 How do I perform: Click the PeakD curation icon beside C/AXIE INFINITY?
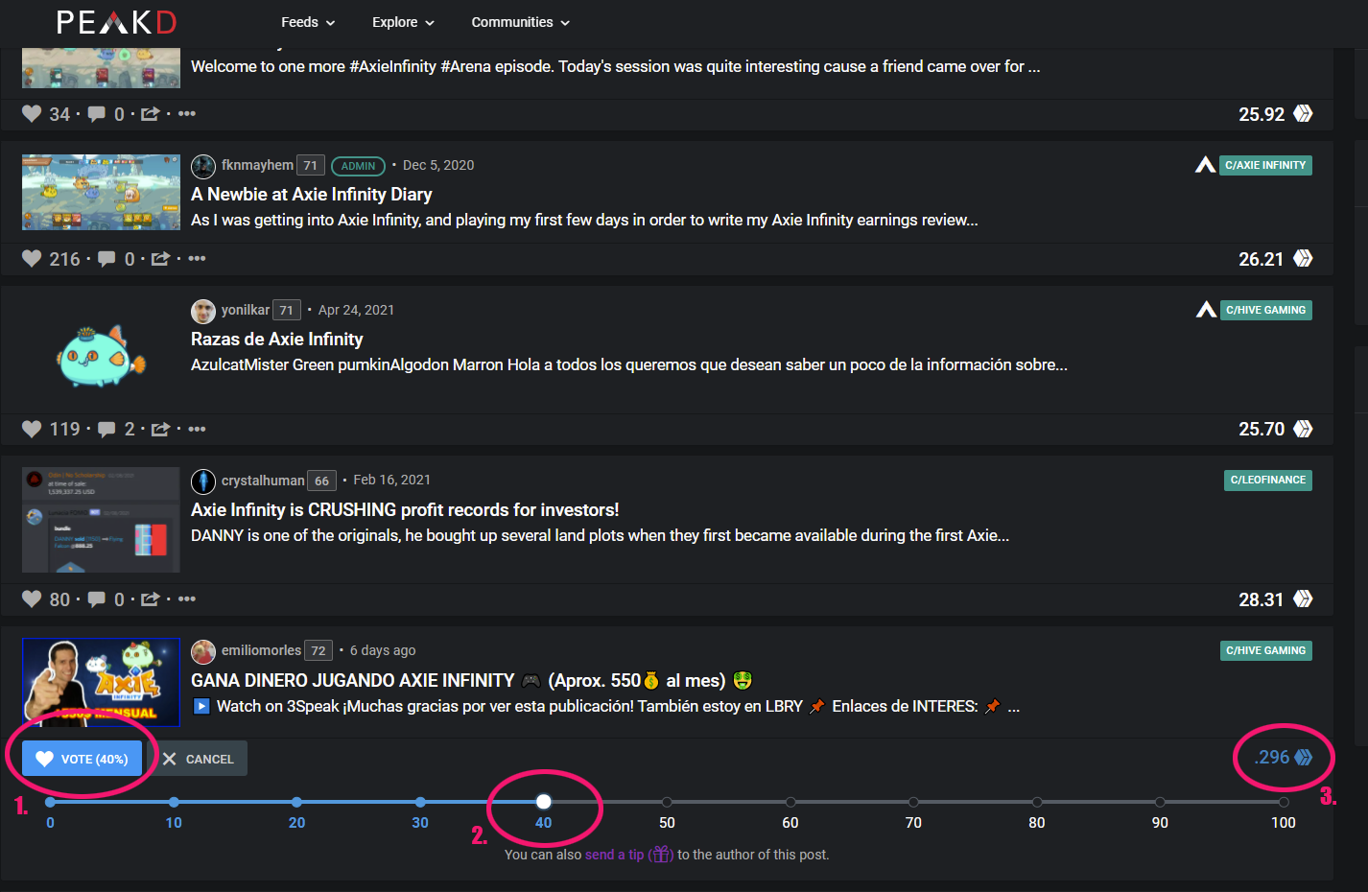1206,165
